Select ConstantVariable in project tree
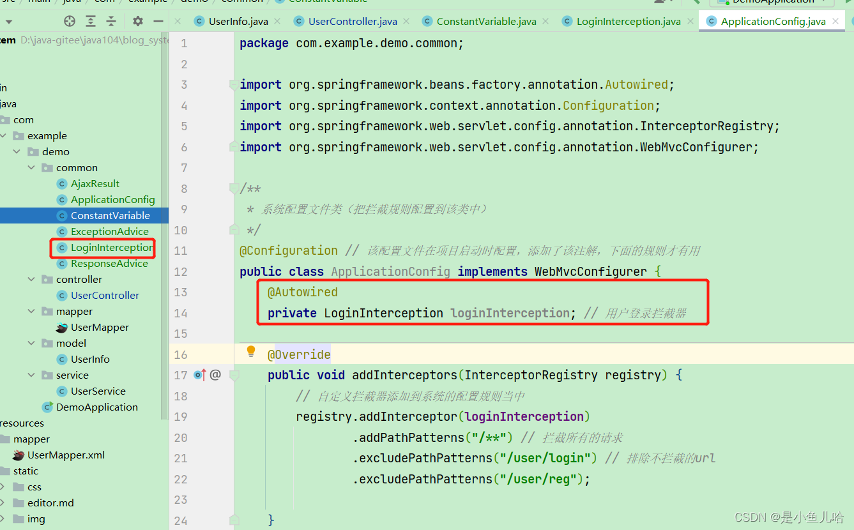The height and width of the screenshot is (530, 854). (111, 215)
